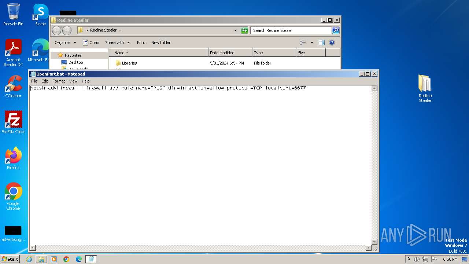Click the Open button in Explorer toolbar
Screen dimensions: 469x264
tap(91, 43)
